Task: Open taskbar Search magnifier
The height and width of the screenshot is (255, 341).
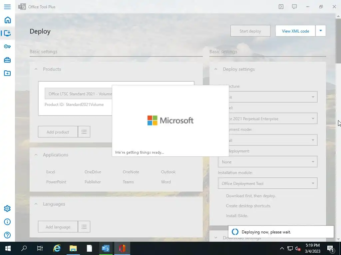Action: tap(24, 248)
